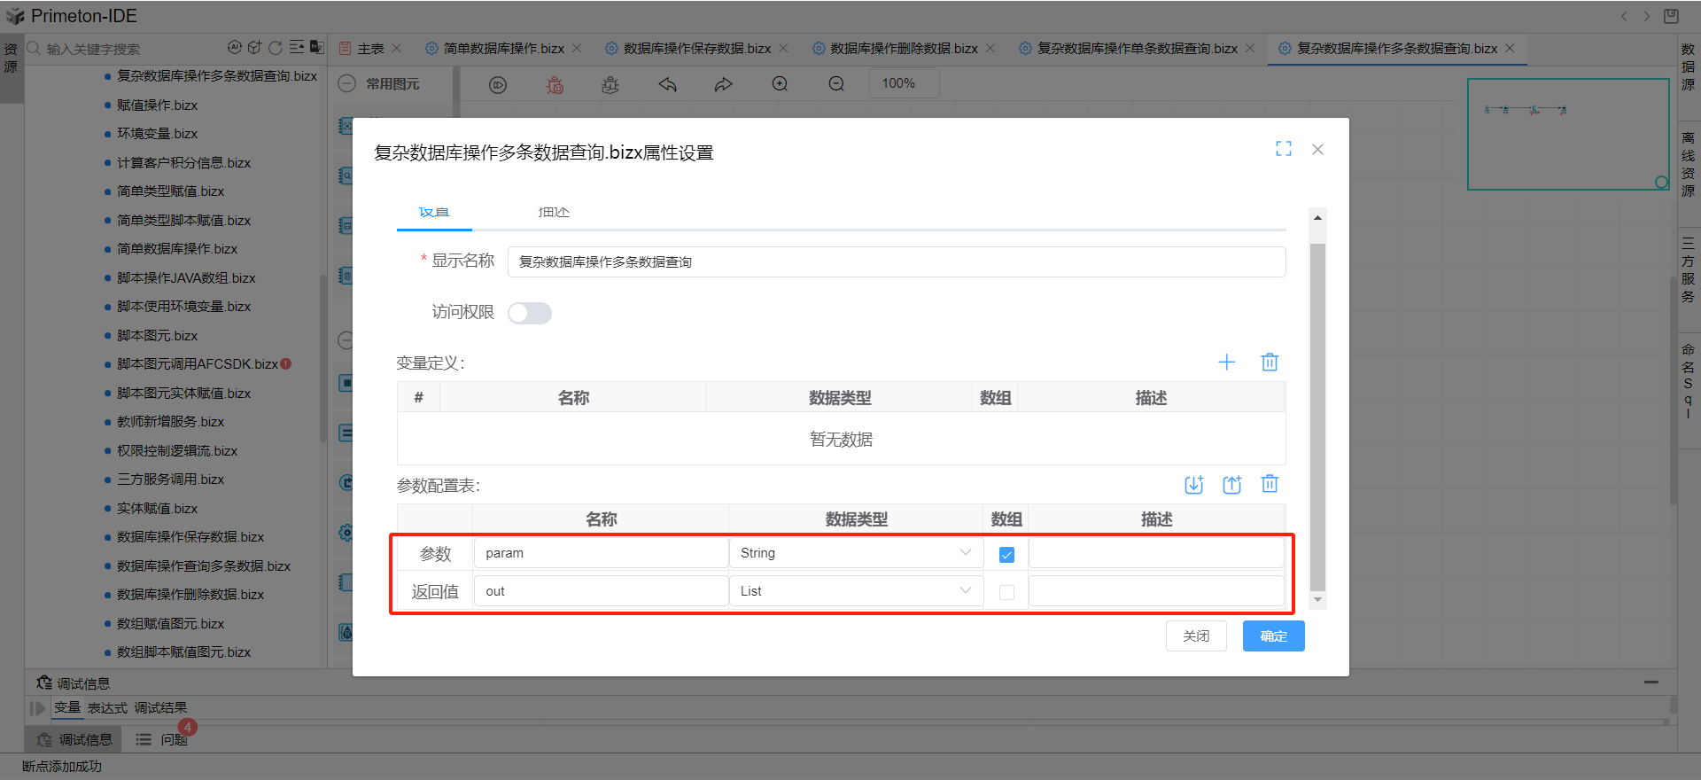Open List data type dropdown
Screen dimensions: 1701x780
[855, 591]
